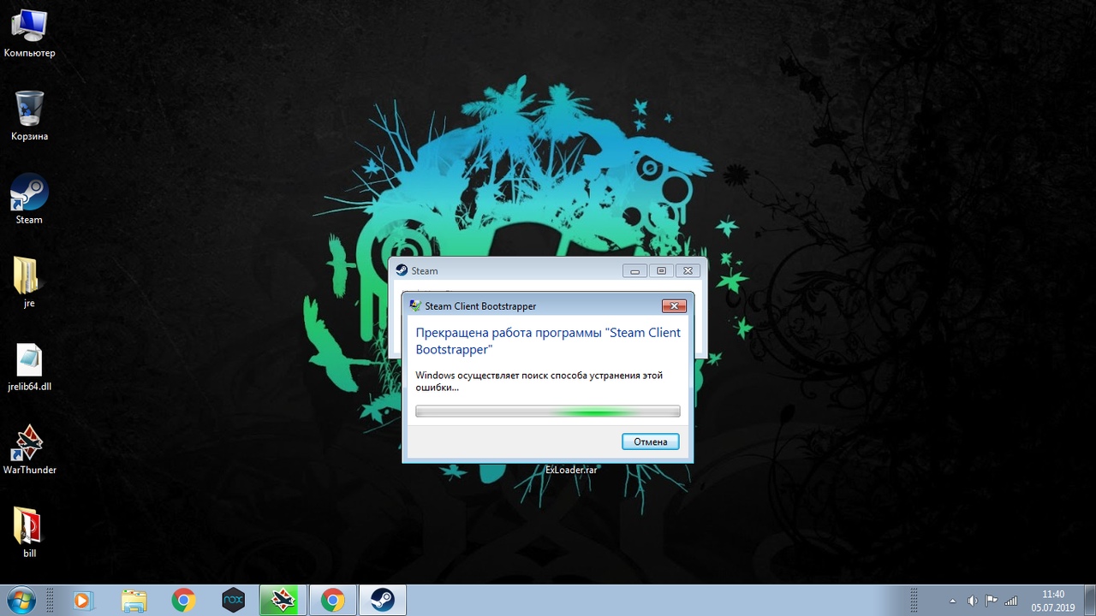The image size is (1096, 616).
Task: Open the volume control in the tray
Action: point(973,601)
